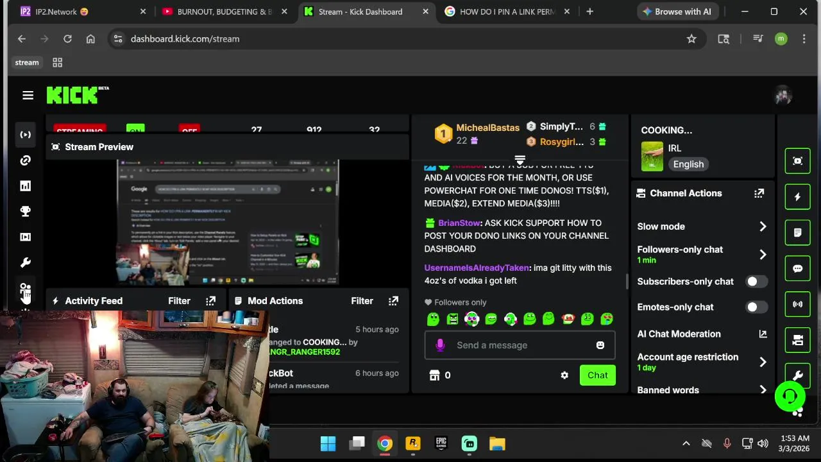Open the Kick support headset bubble

pos(790,397)
